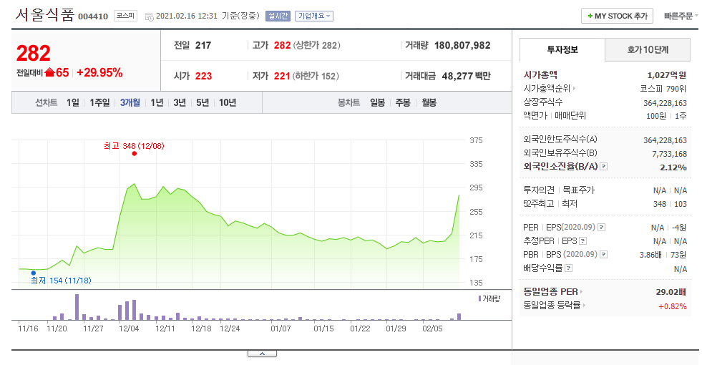Collapse the chart panel with bottom arrow
702x365 pixels.
click(262, 354)
